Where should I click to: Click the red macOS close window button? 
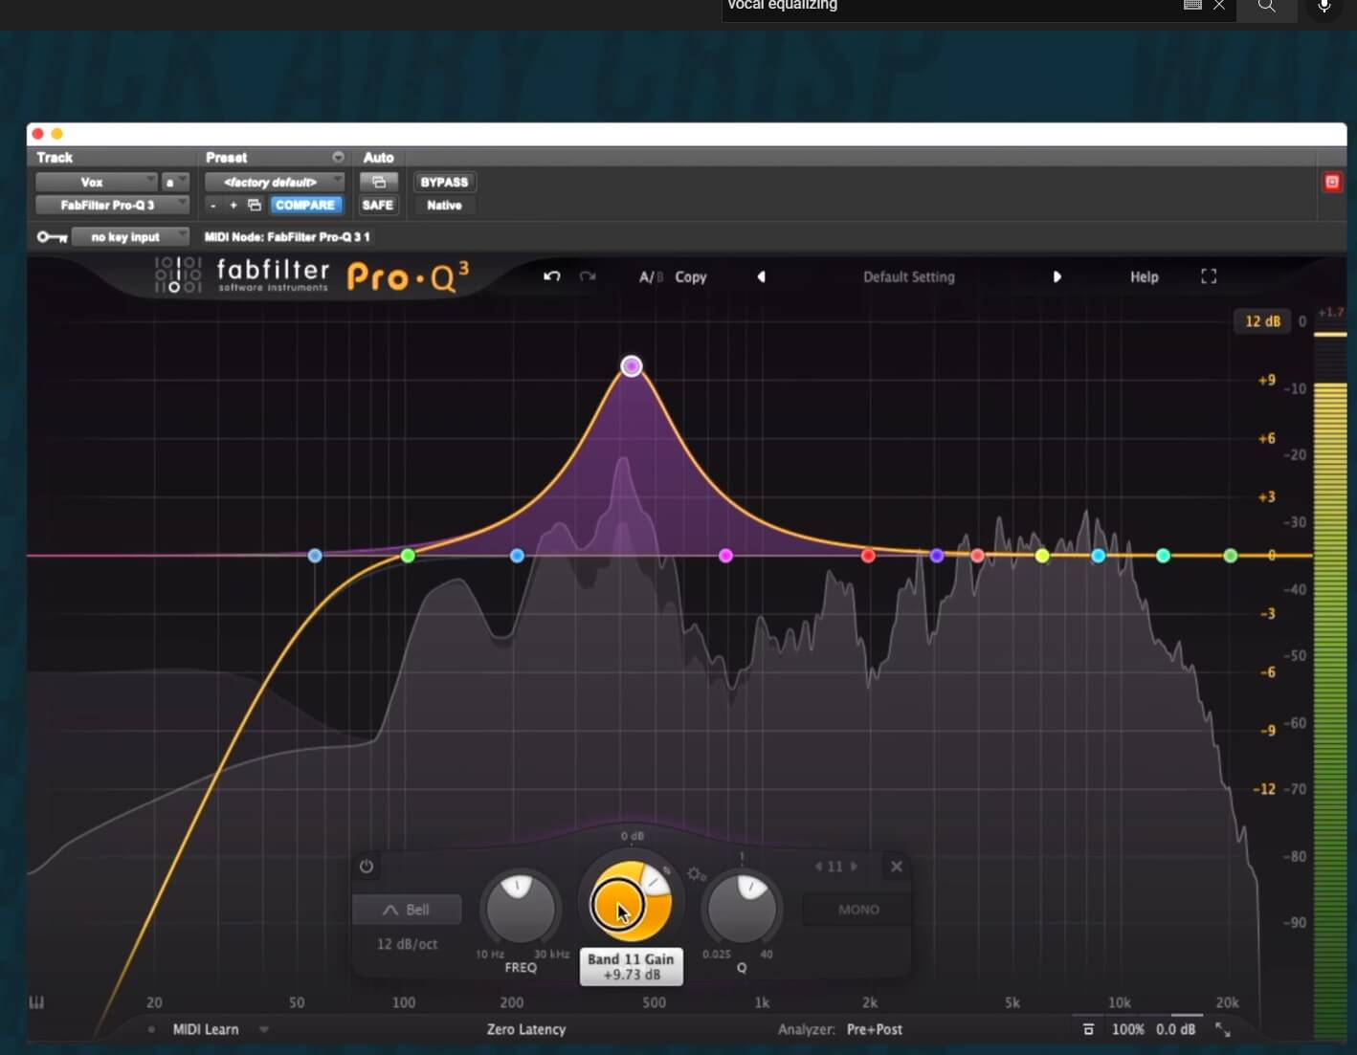(x=37, y=134)
